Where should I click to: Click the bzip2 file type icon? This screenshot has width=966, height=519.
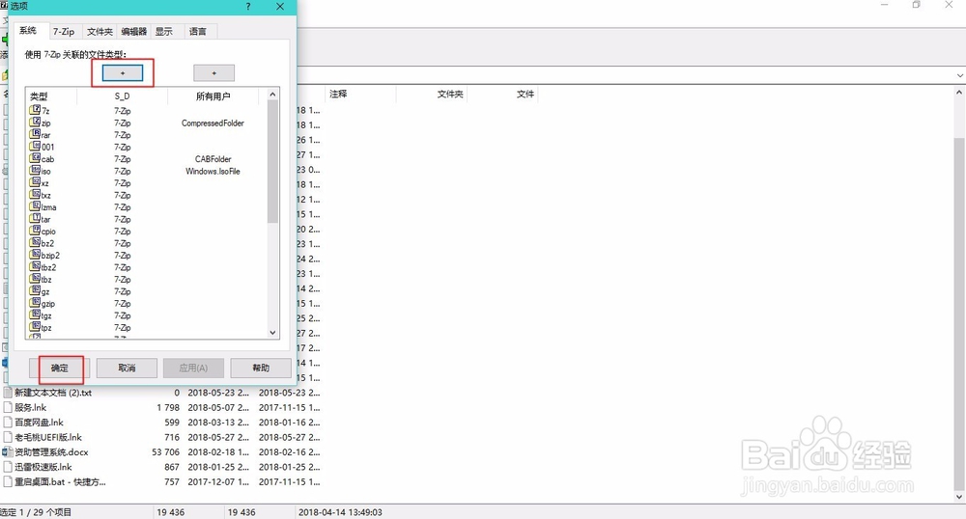click(x=35, y=255)
